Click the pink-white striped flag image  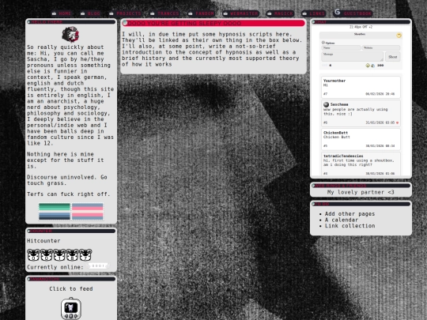click(x=88, y=211)
